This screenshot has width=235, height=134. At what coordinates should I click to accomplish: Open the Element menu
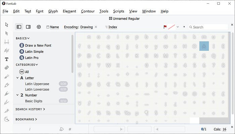pyautogui.click(x=69, y=11)
